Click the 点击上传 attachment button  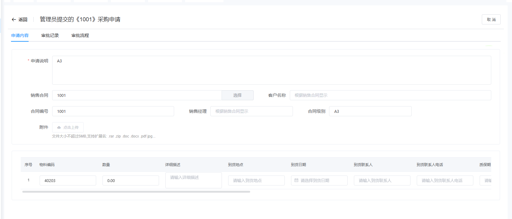coord(68,128)
